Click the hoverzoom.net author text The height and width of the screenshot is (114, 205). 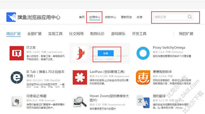click(117, 105)
